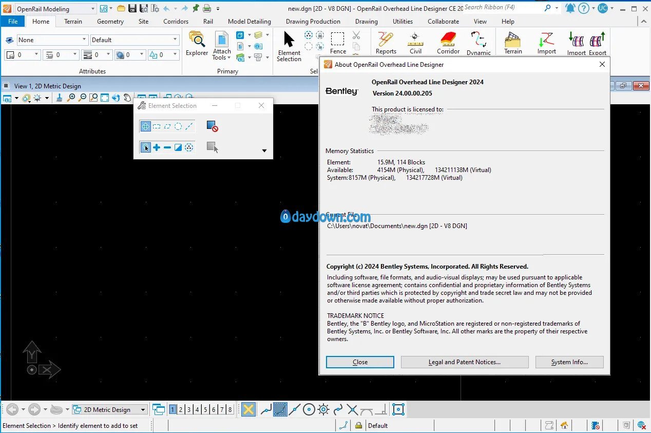Switch to the Geometry ribbon tab
The width and height of the screenshot is (651, 433).
[110, 22]
